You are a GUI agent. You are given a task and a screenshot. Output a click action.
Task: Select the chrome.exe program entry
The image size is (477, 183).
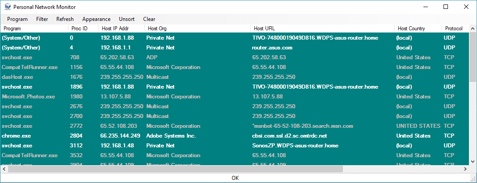[17, 136]
